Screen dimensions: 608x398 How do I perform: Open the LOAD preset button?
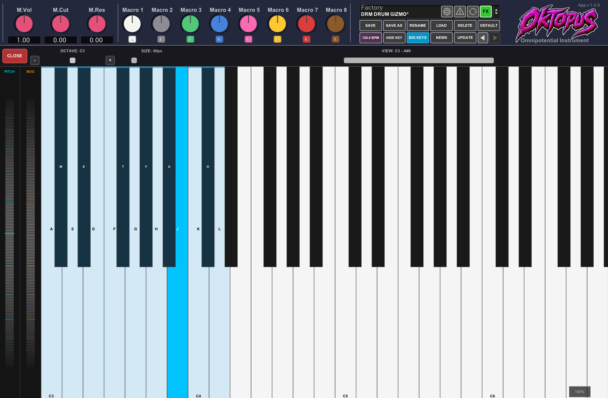[x=441, y=25]
